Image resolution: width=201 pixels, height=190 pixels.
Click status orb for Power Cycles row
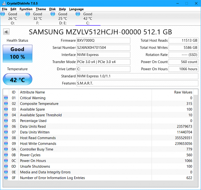tap(6, 155)
